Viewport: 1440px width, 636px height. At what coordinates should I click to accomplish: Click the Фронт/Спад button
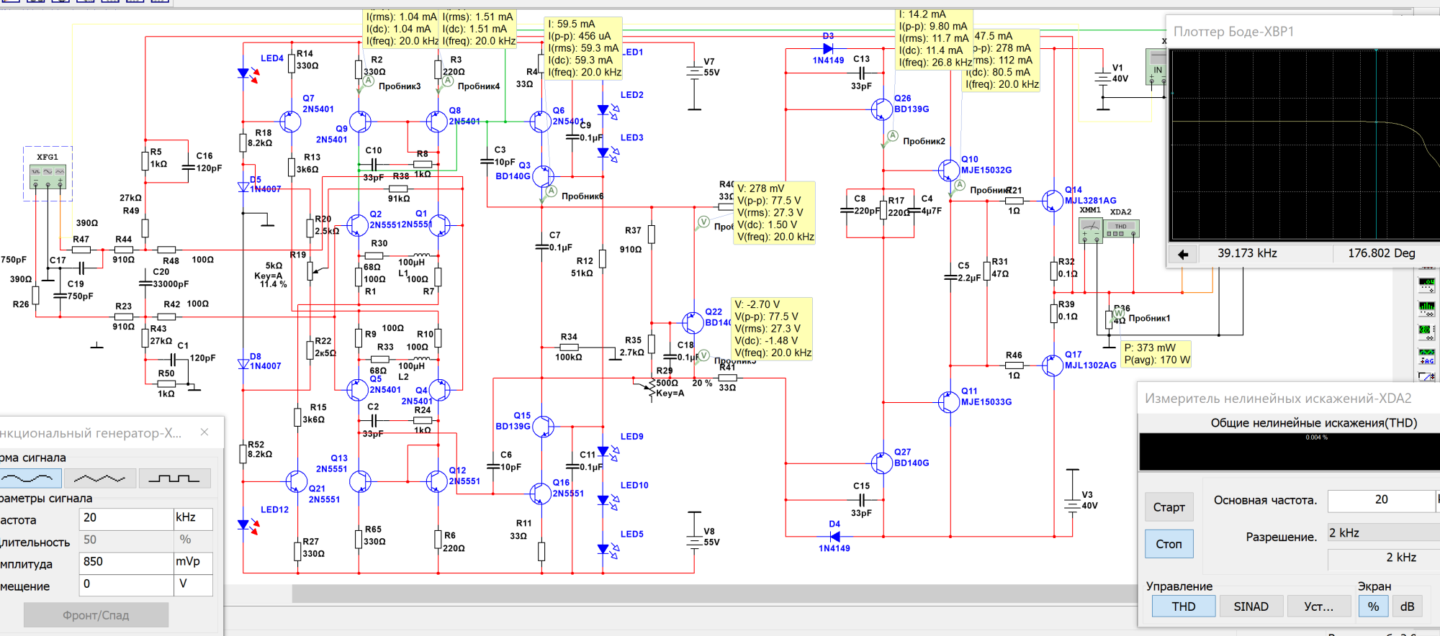click(96, 615)
